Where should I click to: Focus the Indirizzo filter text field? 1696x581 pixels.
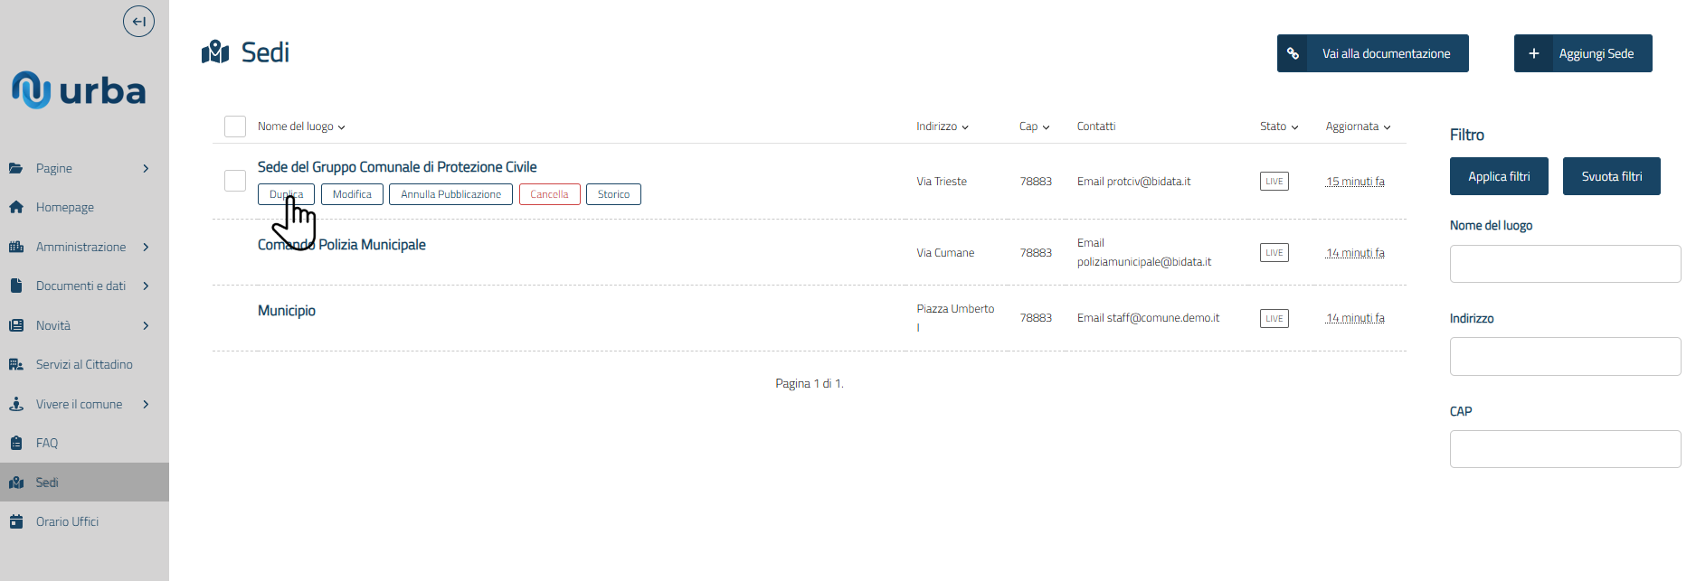tap(1564, 356)
